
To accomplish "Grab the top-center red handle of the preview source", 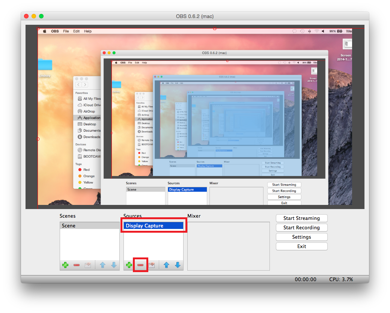I will pyautogui.click(x=215, y=29).
